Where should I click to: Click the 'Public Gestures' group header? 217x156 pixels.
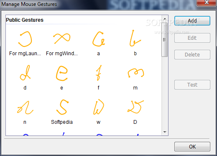click(25, 20)
